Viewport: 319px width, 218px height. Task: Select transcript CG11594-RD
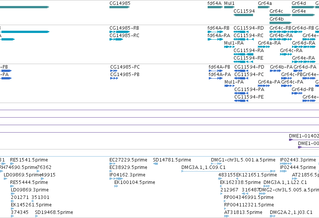(x=241, y=32)
